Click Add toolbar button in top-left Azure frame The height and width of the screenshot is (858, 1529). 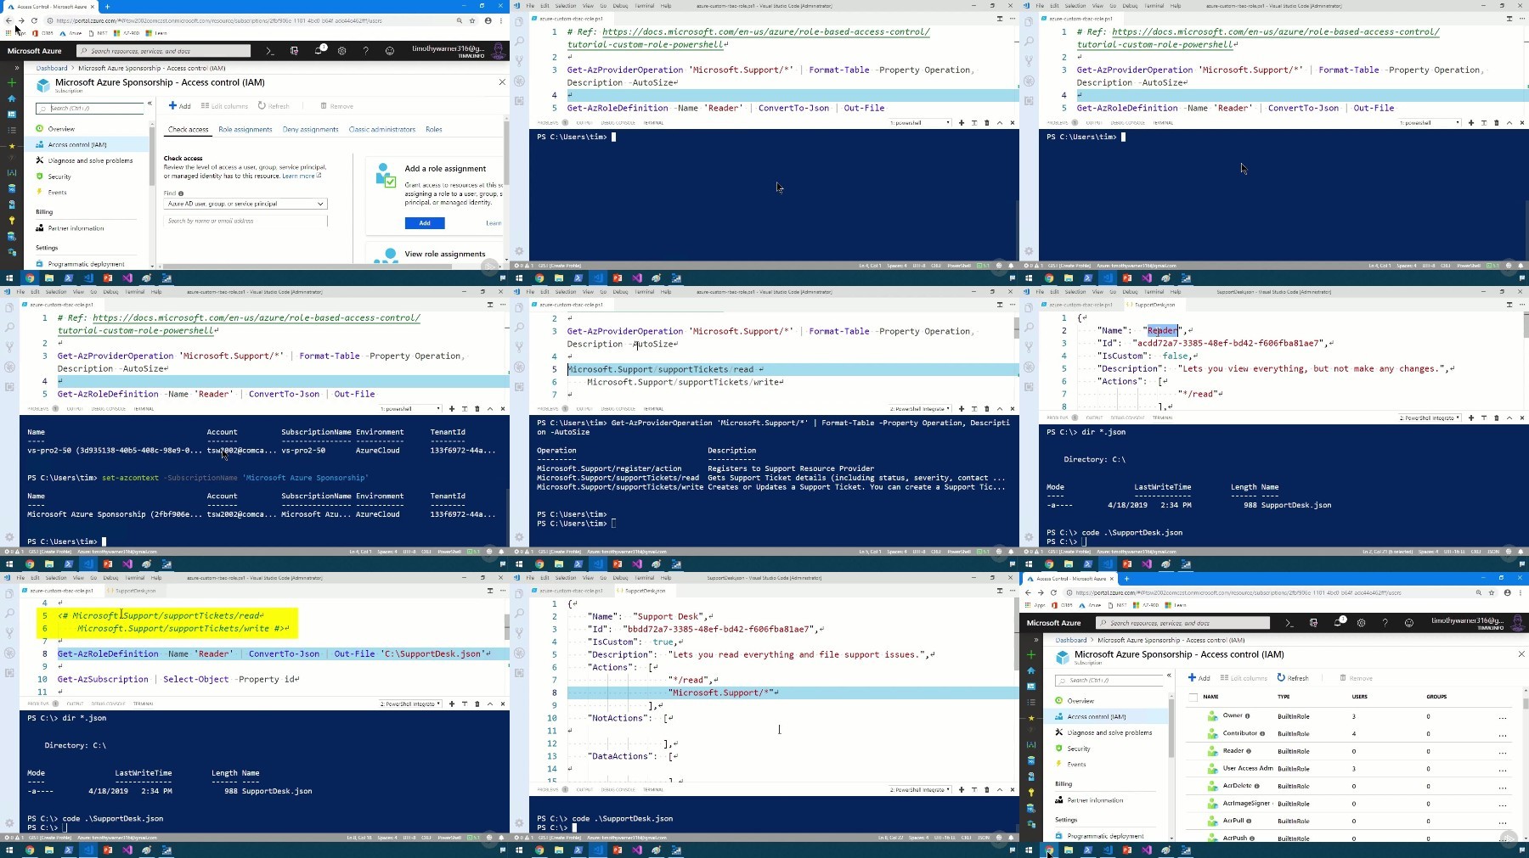[x=179, y=106]
